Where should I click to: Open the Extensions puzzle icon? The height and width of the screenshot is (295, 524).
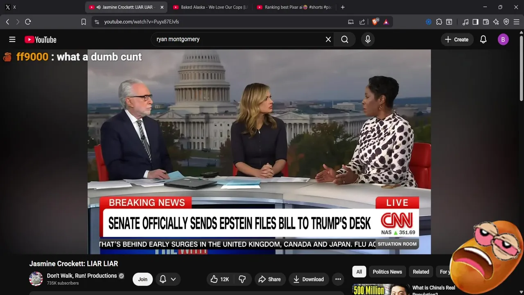click(x=439, y=22)
